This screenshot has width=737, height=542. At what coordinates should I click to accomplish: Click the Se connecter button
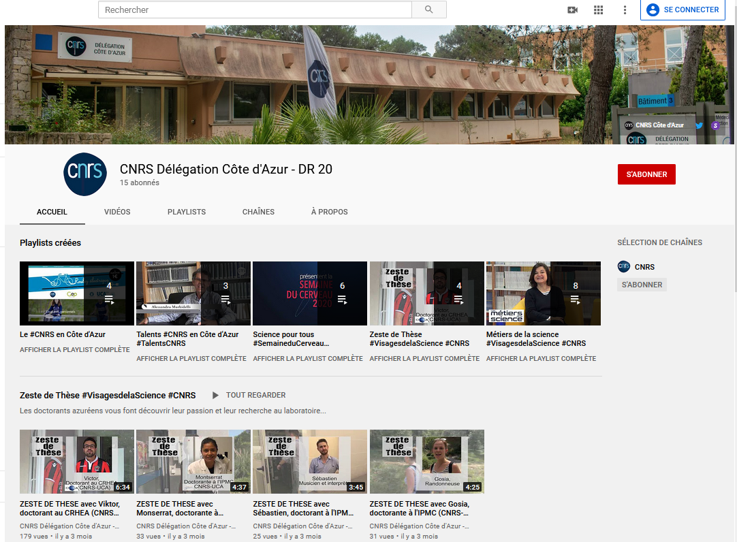(683, 10)
